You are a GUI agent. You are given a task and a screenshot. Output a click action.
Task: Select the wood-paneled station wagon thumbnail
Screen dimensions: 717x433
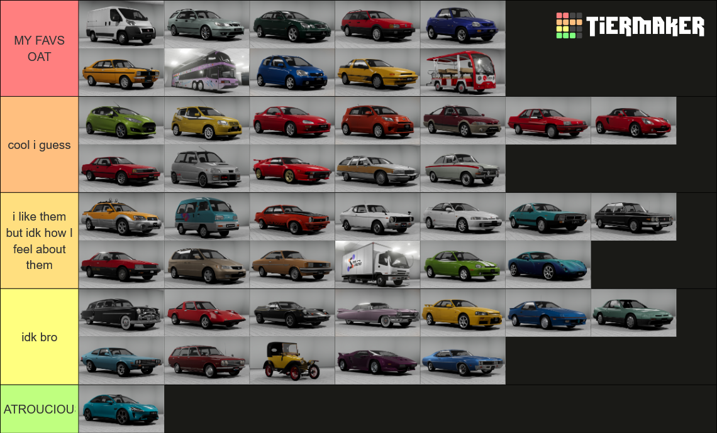tap(377, 168)
